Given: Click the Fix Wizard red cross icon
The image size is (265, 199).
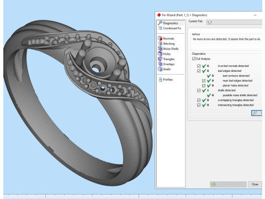Looking at the screenshot, I should point(159,15).
